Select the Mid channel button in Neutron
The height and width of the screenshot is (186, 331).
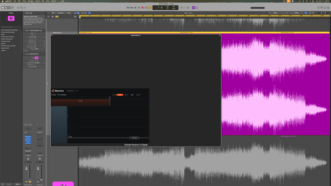[x=120, y=95]
